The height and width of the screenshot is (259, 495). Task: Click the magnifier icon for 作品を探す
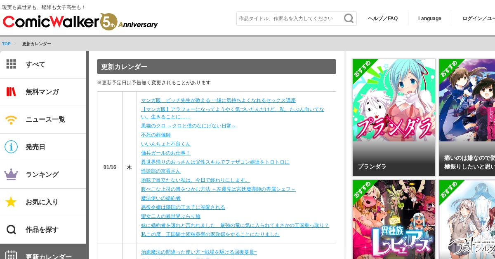[11, 229]
